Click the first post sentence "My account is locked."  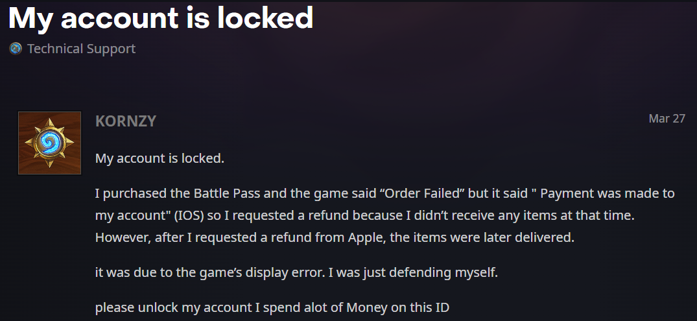coord(159,158)
